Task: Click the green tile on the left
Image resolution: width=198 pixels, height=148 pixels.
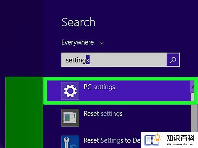Action: 24,112
